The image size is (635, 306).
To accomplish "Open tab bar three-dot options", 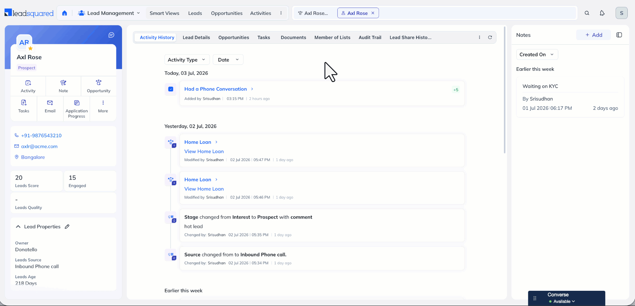I will point(480,37).
